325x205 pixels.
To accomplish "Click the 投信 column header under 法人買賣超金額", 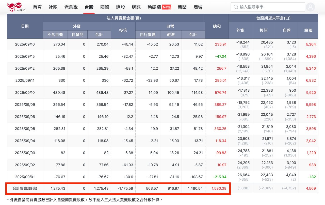I will 123,30.
